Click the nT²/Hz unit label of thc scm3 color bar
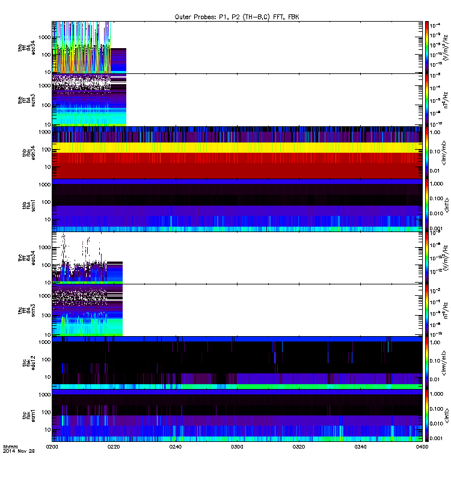The width and height of the screenshot is (451, 481). pos(446,310)
